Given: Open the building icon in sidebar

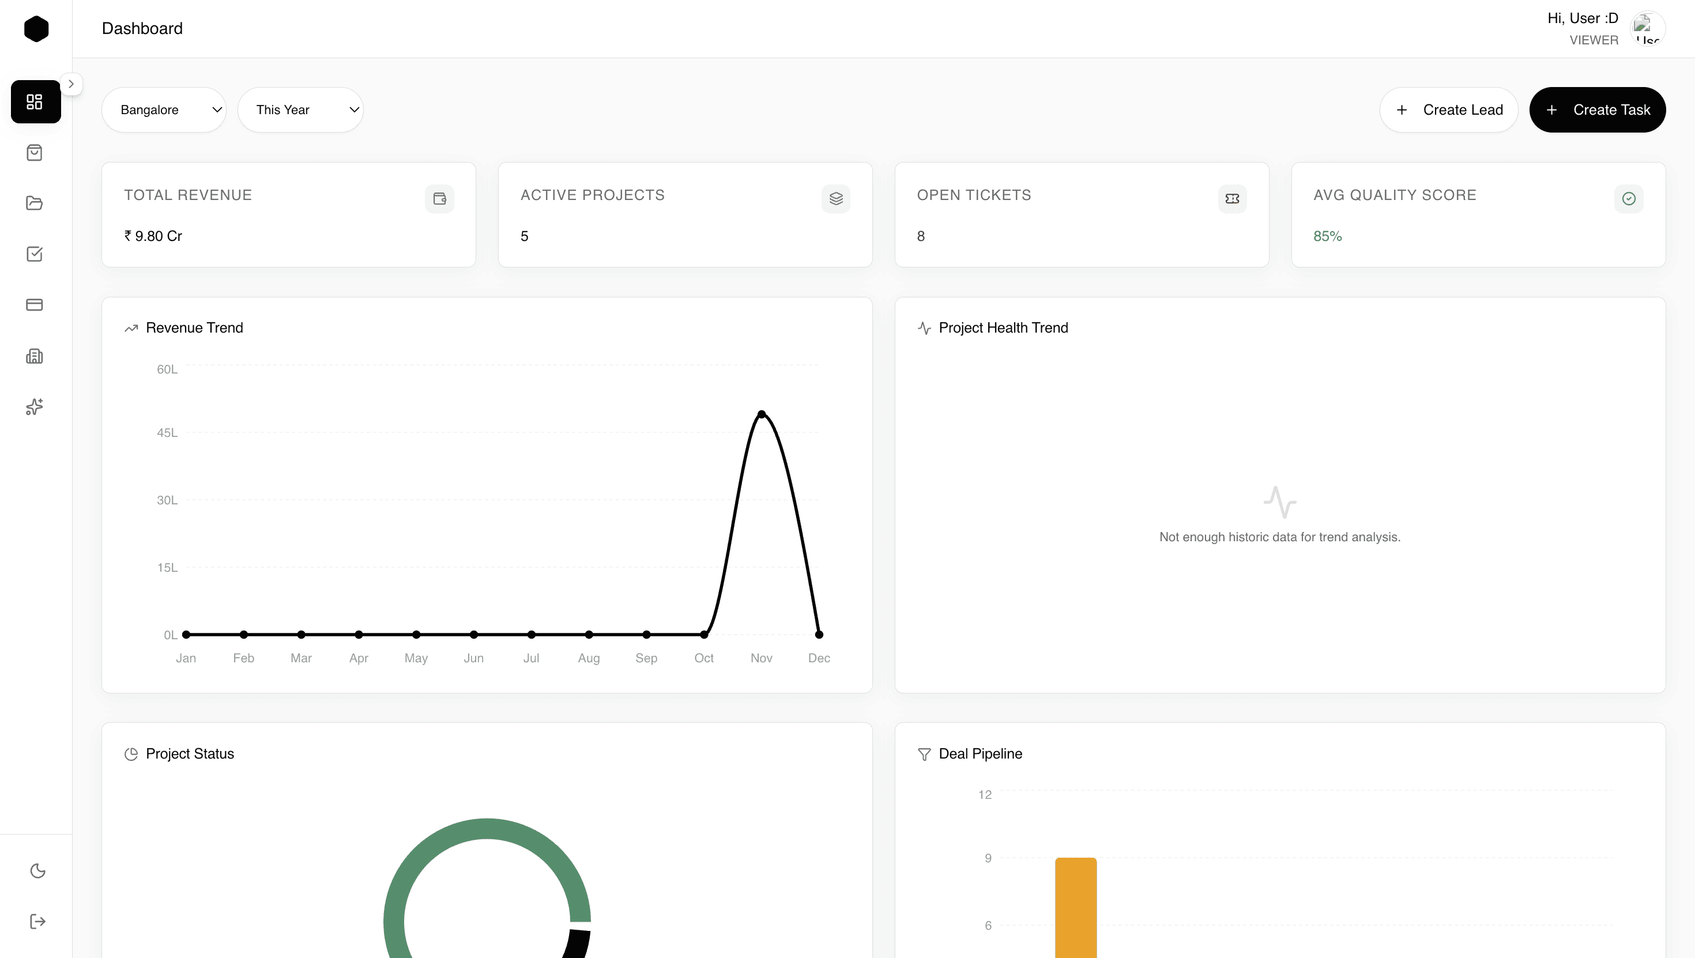Looking at the screenshot, I should (x=34, y=356).
